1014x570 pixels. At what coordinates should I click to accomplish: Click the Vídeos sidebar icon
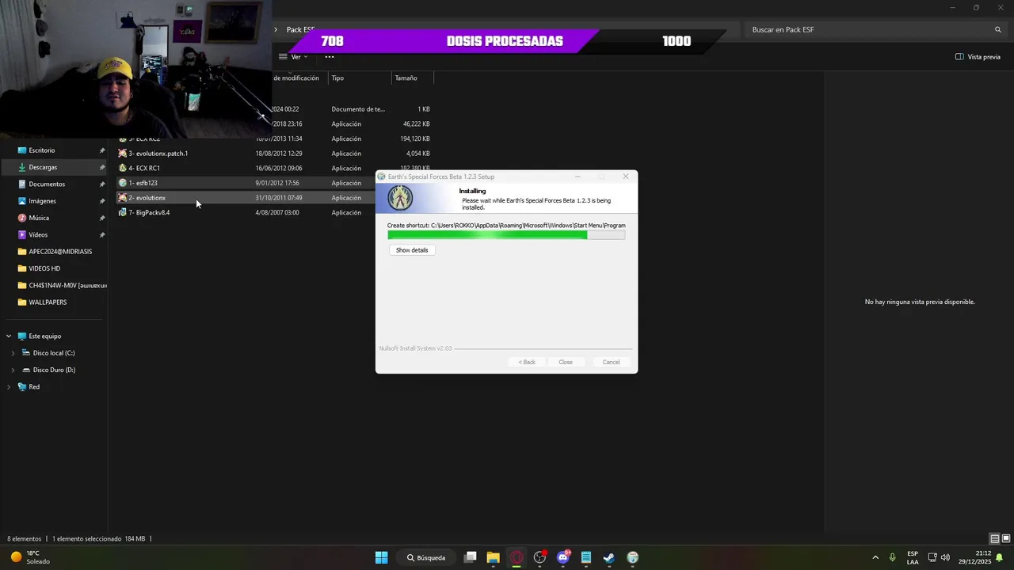(x=22, y=235)
